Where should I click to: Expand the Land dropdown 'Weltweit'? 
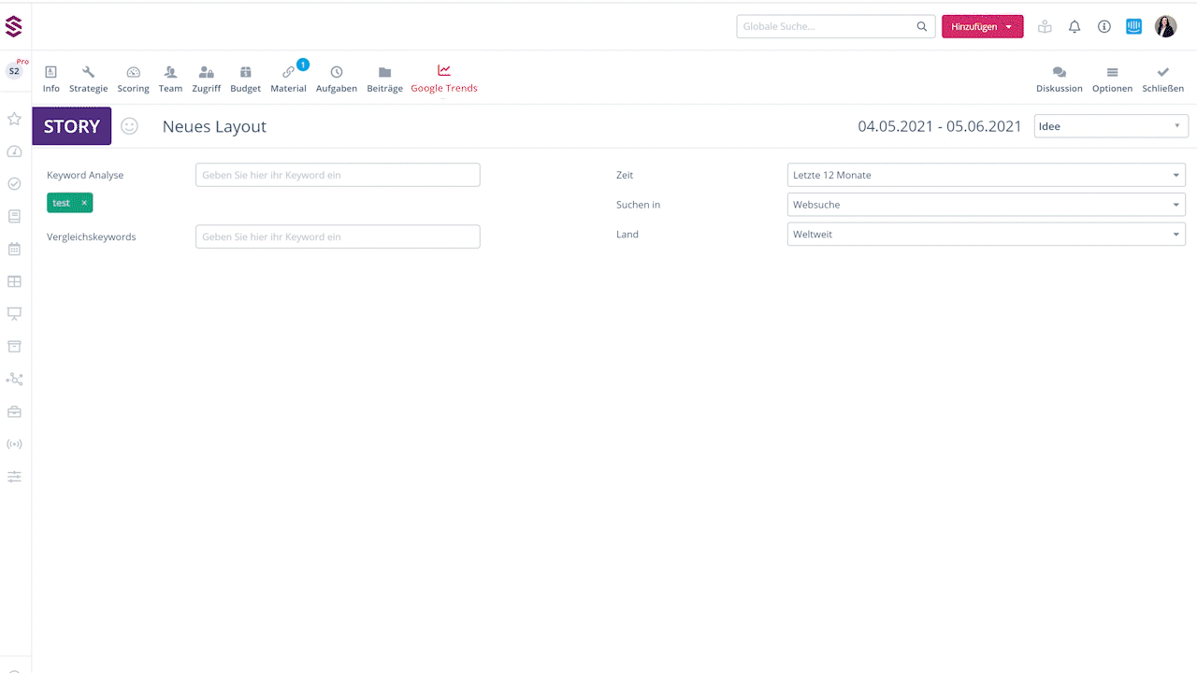pyautogui.click(x=986, y=235)
